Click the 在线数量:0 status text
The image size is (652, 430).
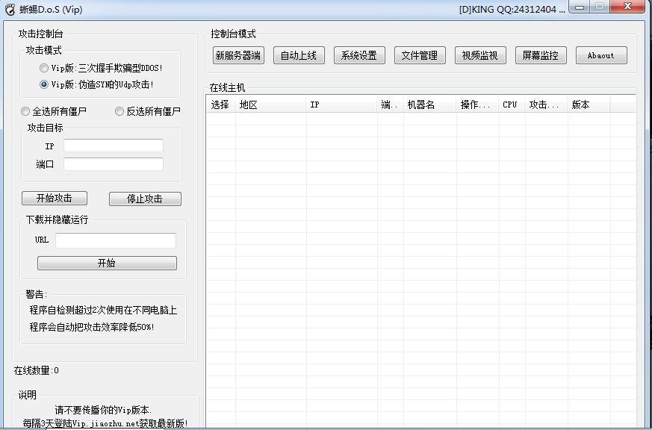[x=37, y=370]
